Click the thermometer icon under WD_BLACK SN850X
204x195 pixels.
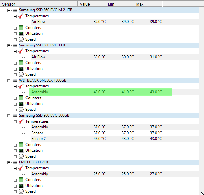[21, 86]
